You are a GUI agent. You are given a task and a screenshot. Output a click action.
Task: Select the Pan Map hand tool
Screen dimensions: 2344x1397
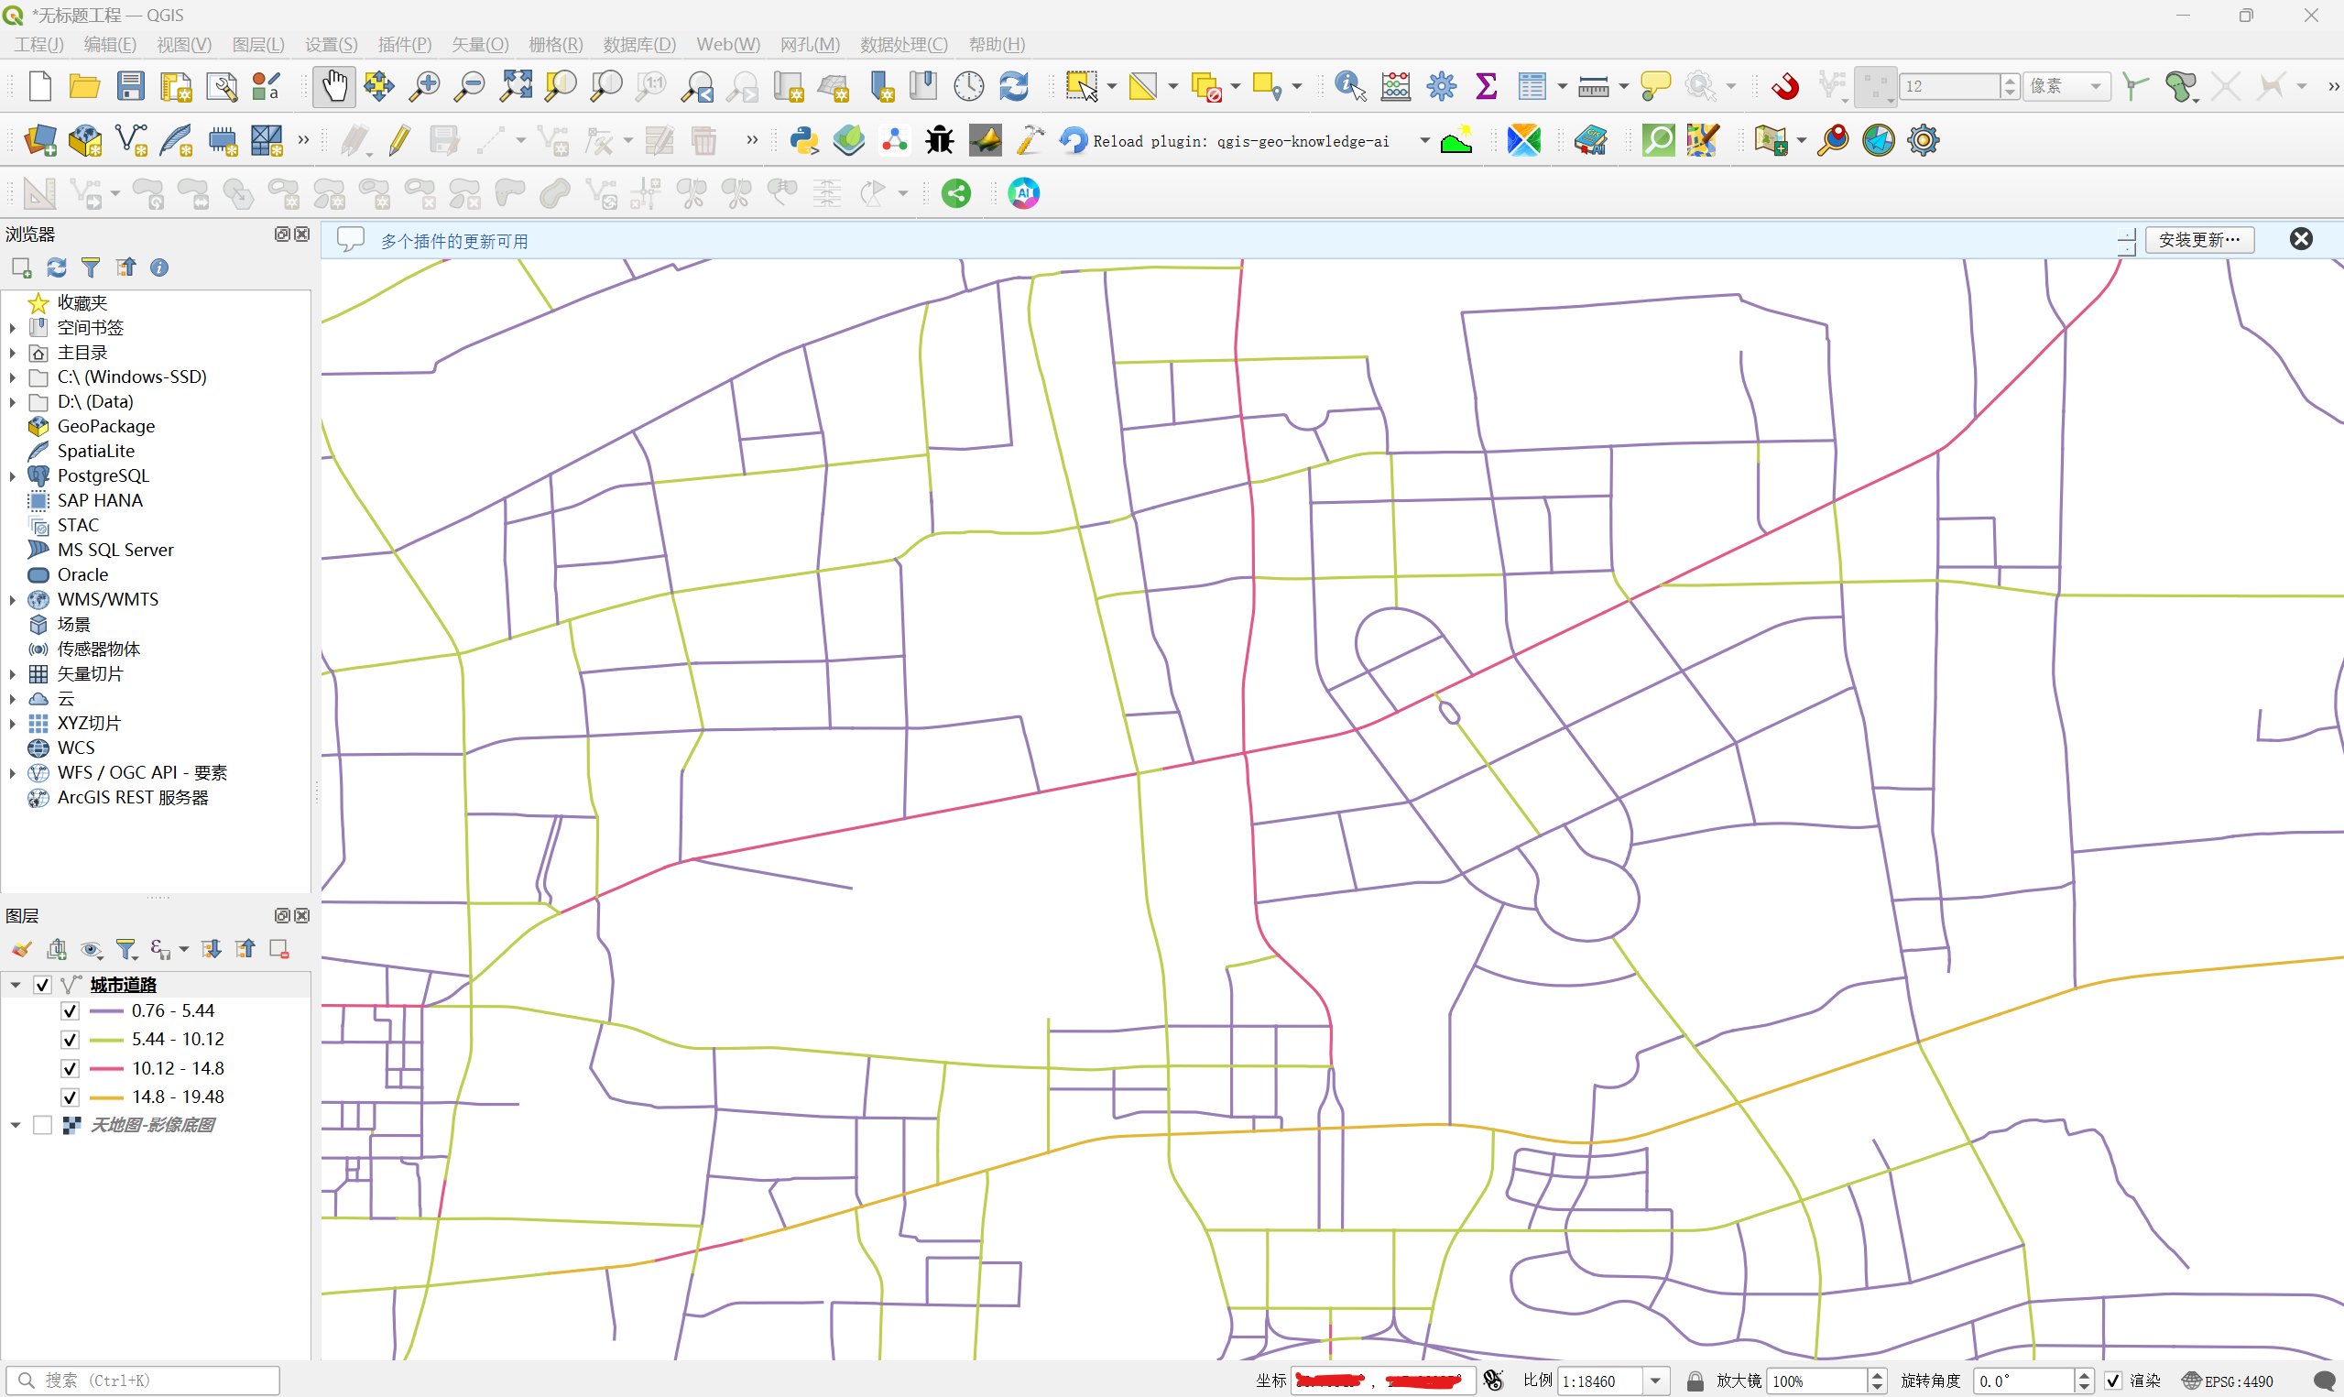point(333,87)
